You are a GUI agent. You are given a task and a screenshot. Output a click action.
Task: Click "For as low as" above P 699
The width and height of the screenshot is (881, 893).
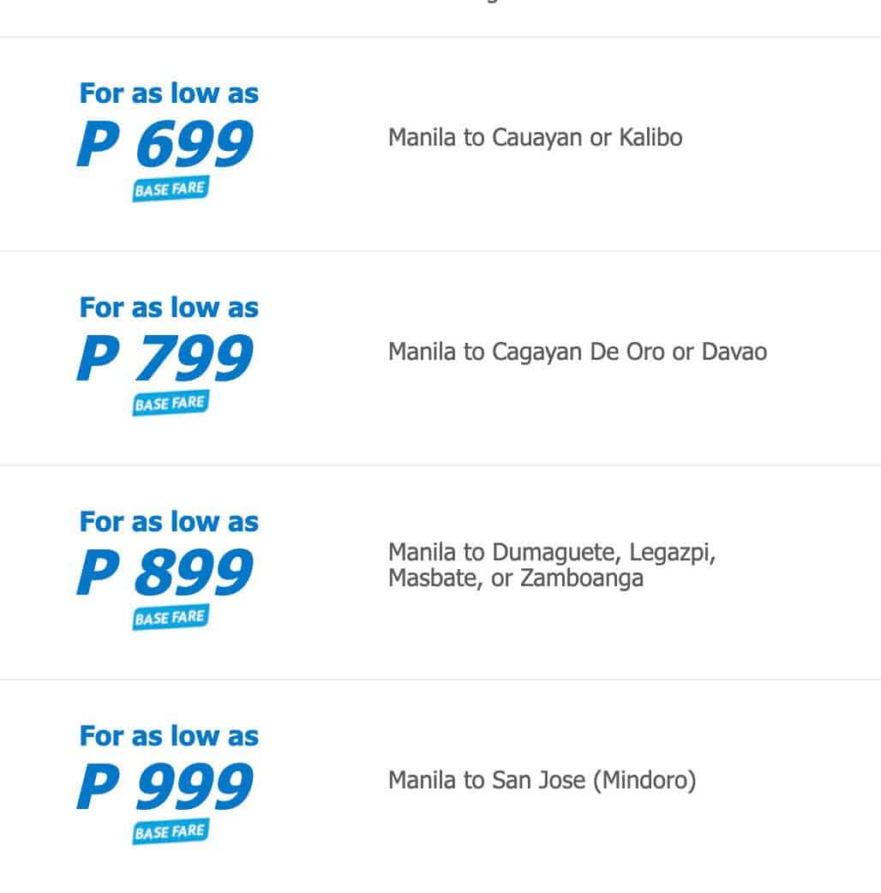[x=169, y=93]
